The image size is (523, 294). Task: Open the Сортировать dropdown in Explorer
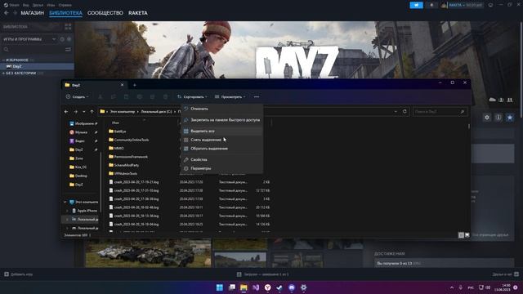(x=192, y=96)
